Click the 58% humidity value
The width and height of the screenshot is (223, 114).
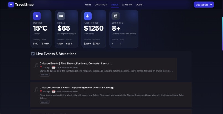point(35,44)
